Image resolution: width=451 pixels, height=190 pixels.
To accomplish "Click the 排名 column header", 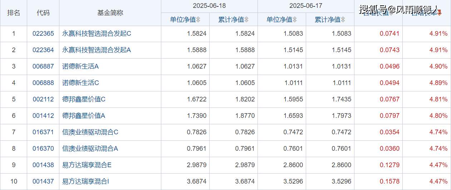I will click(14, 13).
